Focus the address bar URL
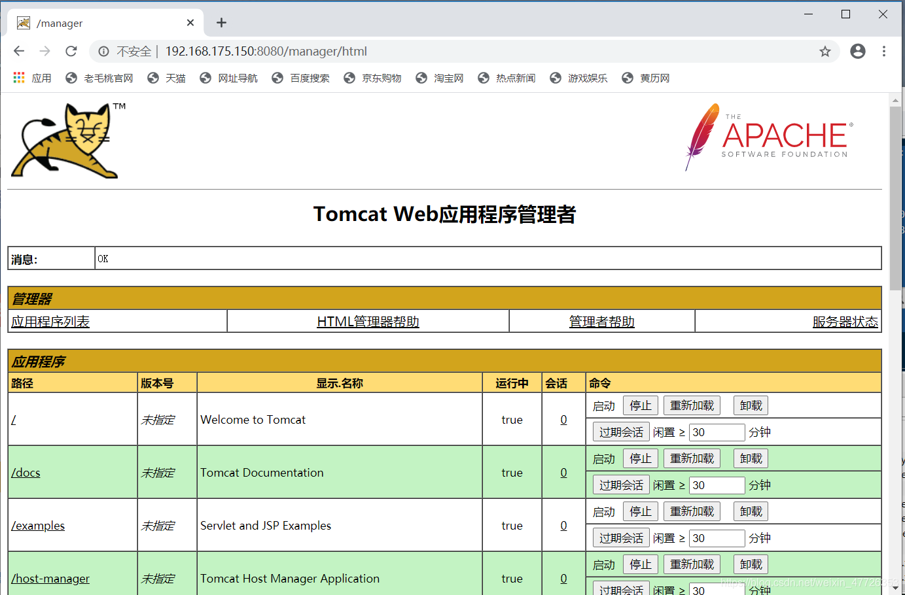 tap(266, 51)
